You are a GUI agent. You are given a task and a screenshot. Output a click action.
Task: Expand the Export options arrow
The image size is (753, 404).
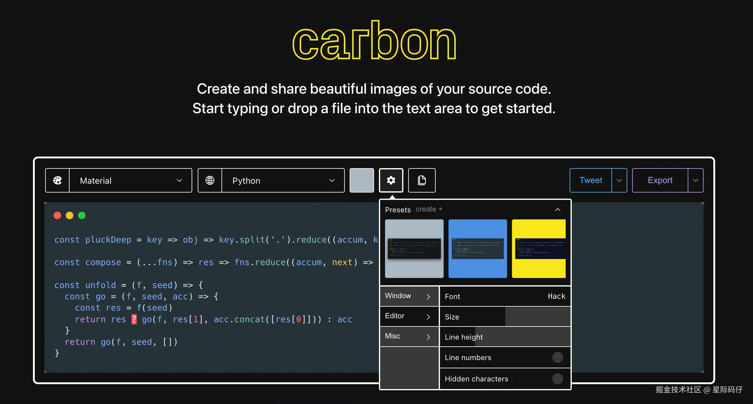(696, 180)
